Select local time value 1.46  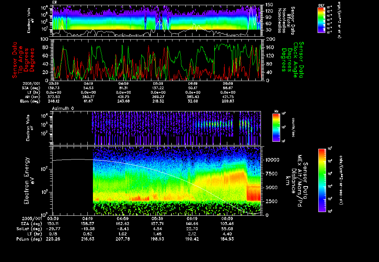point(157,234)
